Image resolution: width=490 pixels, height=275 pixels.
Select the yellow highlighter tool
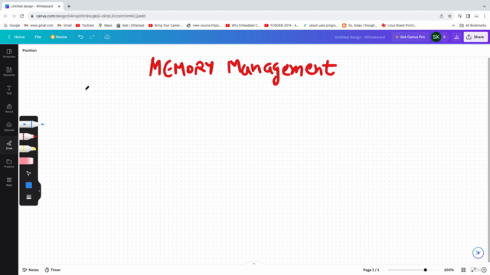(x=28, y=149)
